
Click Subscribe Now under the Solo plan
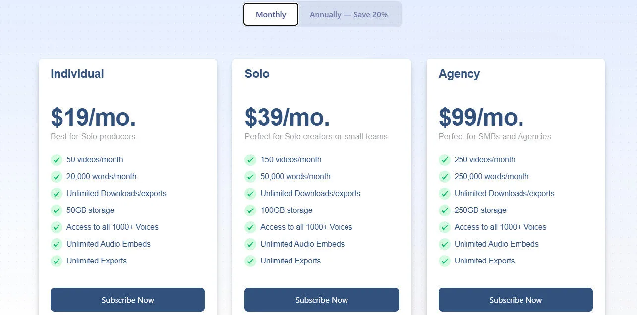click(x=321, y=300)
